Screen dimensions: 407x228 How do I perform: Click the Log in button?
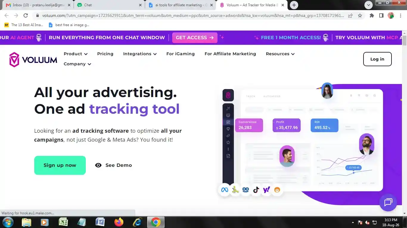click(377, 59)
